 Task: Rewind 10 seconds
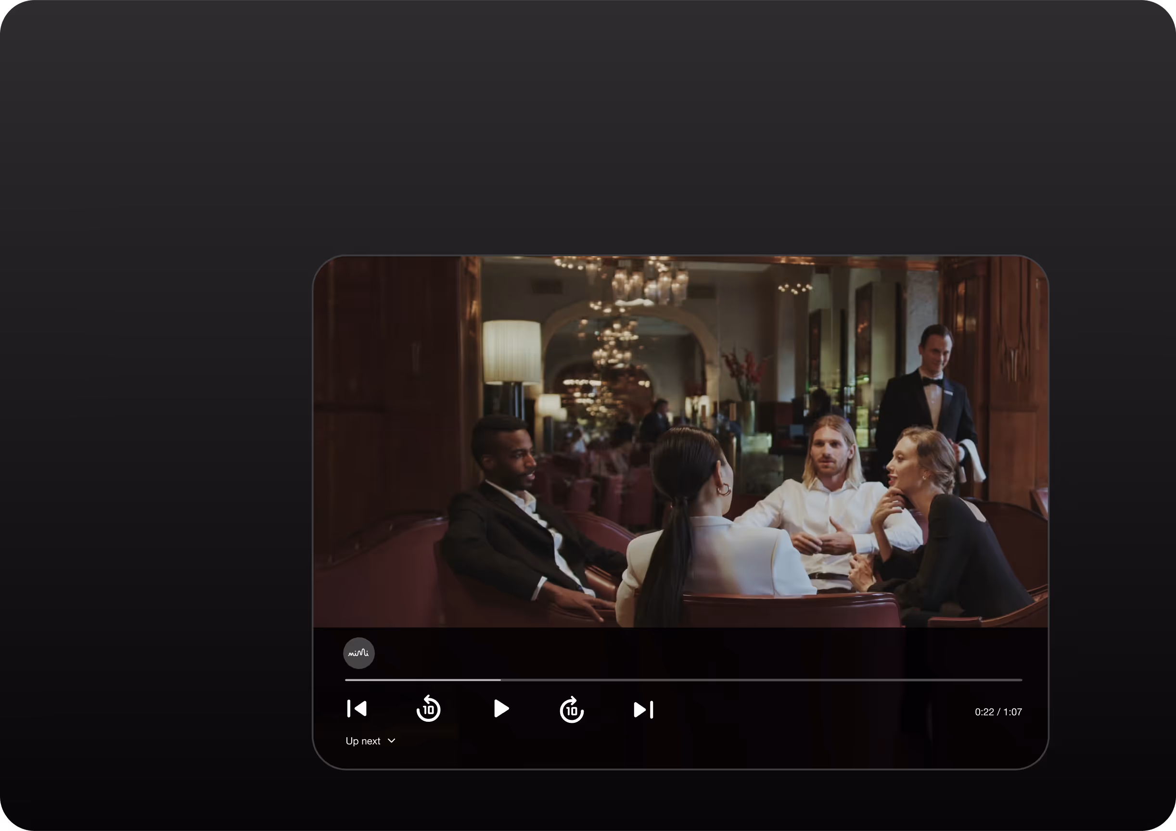tap(428, 709)
